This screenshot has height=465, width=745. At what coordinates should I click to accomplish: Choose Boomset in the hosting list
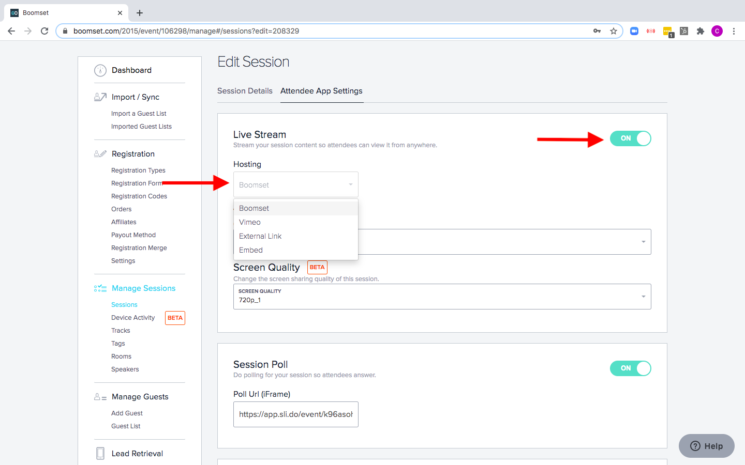[296, 208]
